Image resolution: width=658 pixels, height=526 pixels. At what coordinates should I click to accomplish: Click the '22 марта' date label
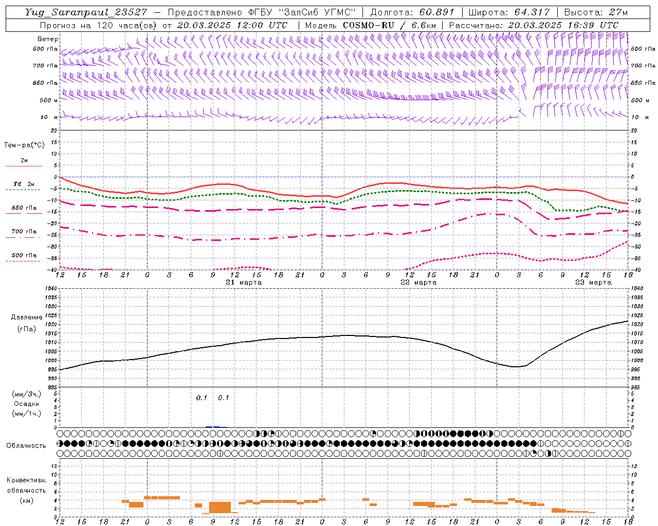point(418,283)
